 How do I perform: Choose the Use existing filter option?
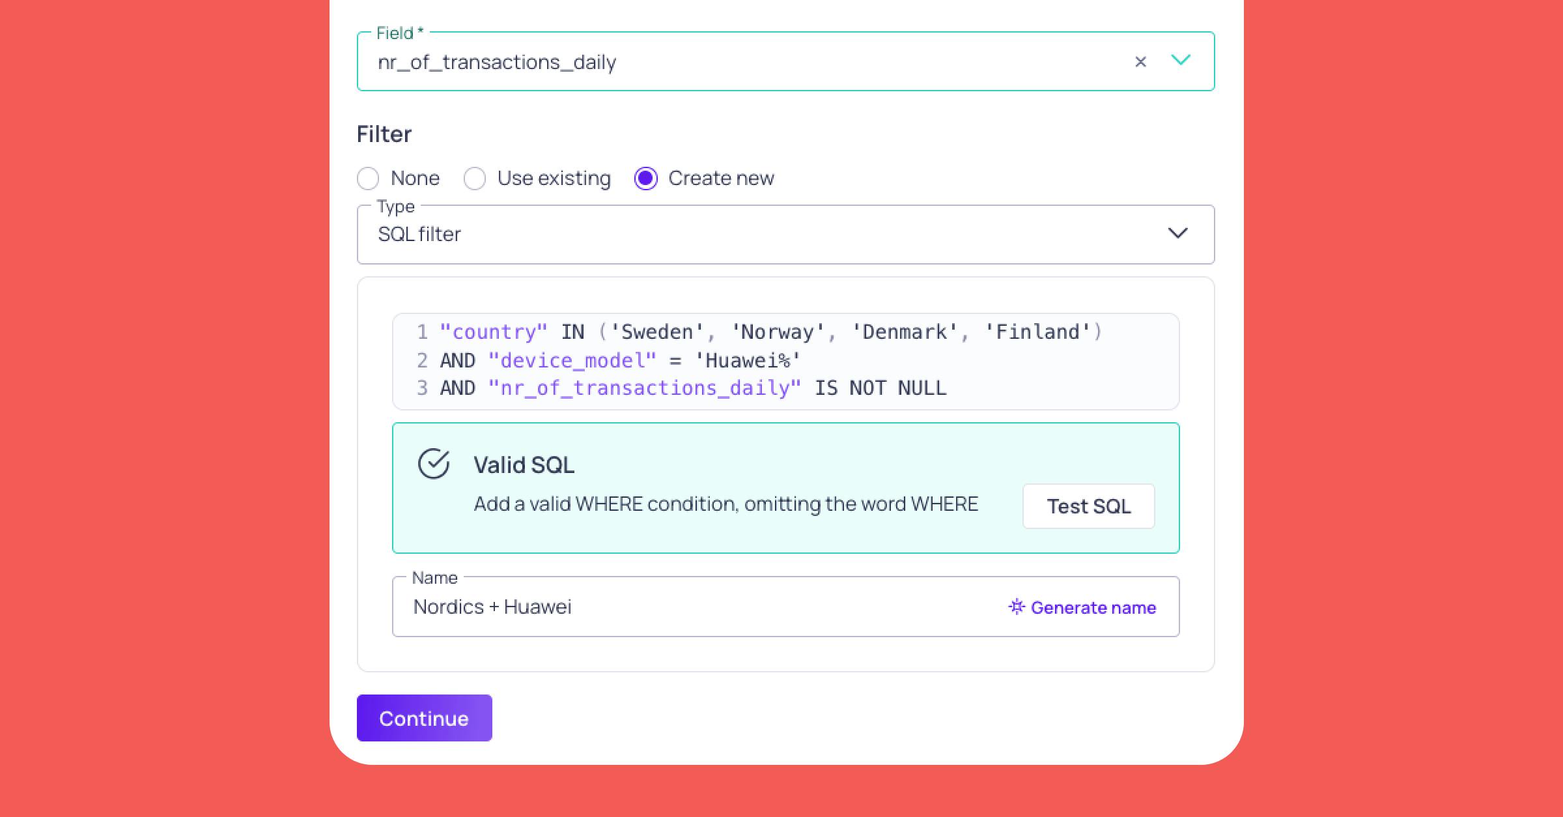pos(475,179)
